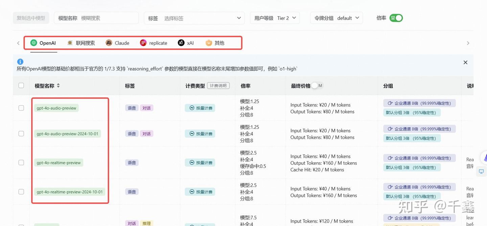Check the gpt-4o-audio-preview row checkbox
Image resolution: width=487 pixels, height=226 pixels.
[x=21, y=108]
